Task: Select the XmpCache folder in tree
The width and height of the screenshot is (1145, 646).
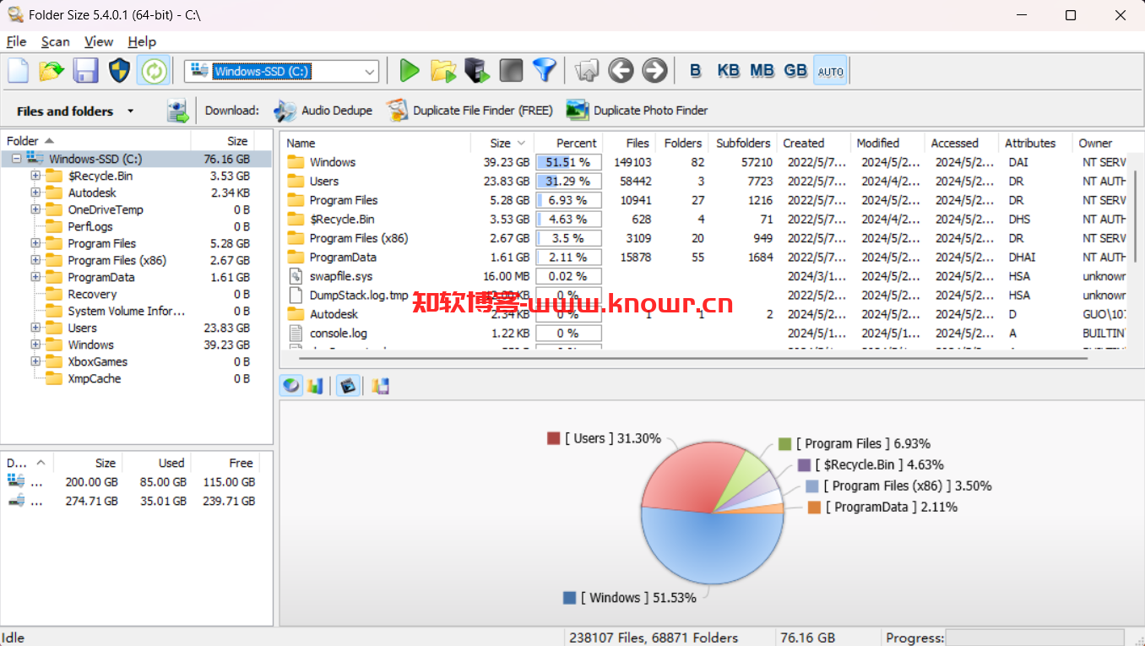Action: coord(94,378)
